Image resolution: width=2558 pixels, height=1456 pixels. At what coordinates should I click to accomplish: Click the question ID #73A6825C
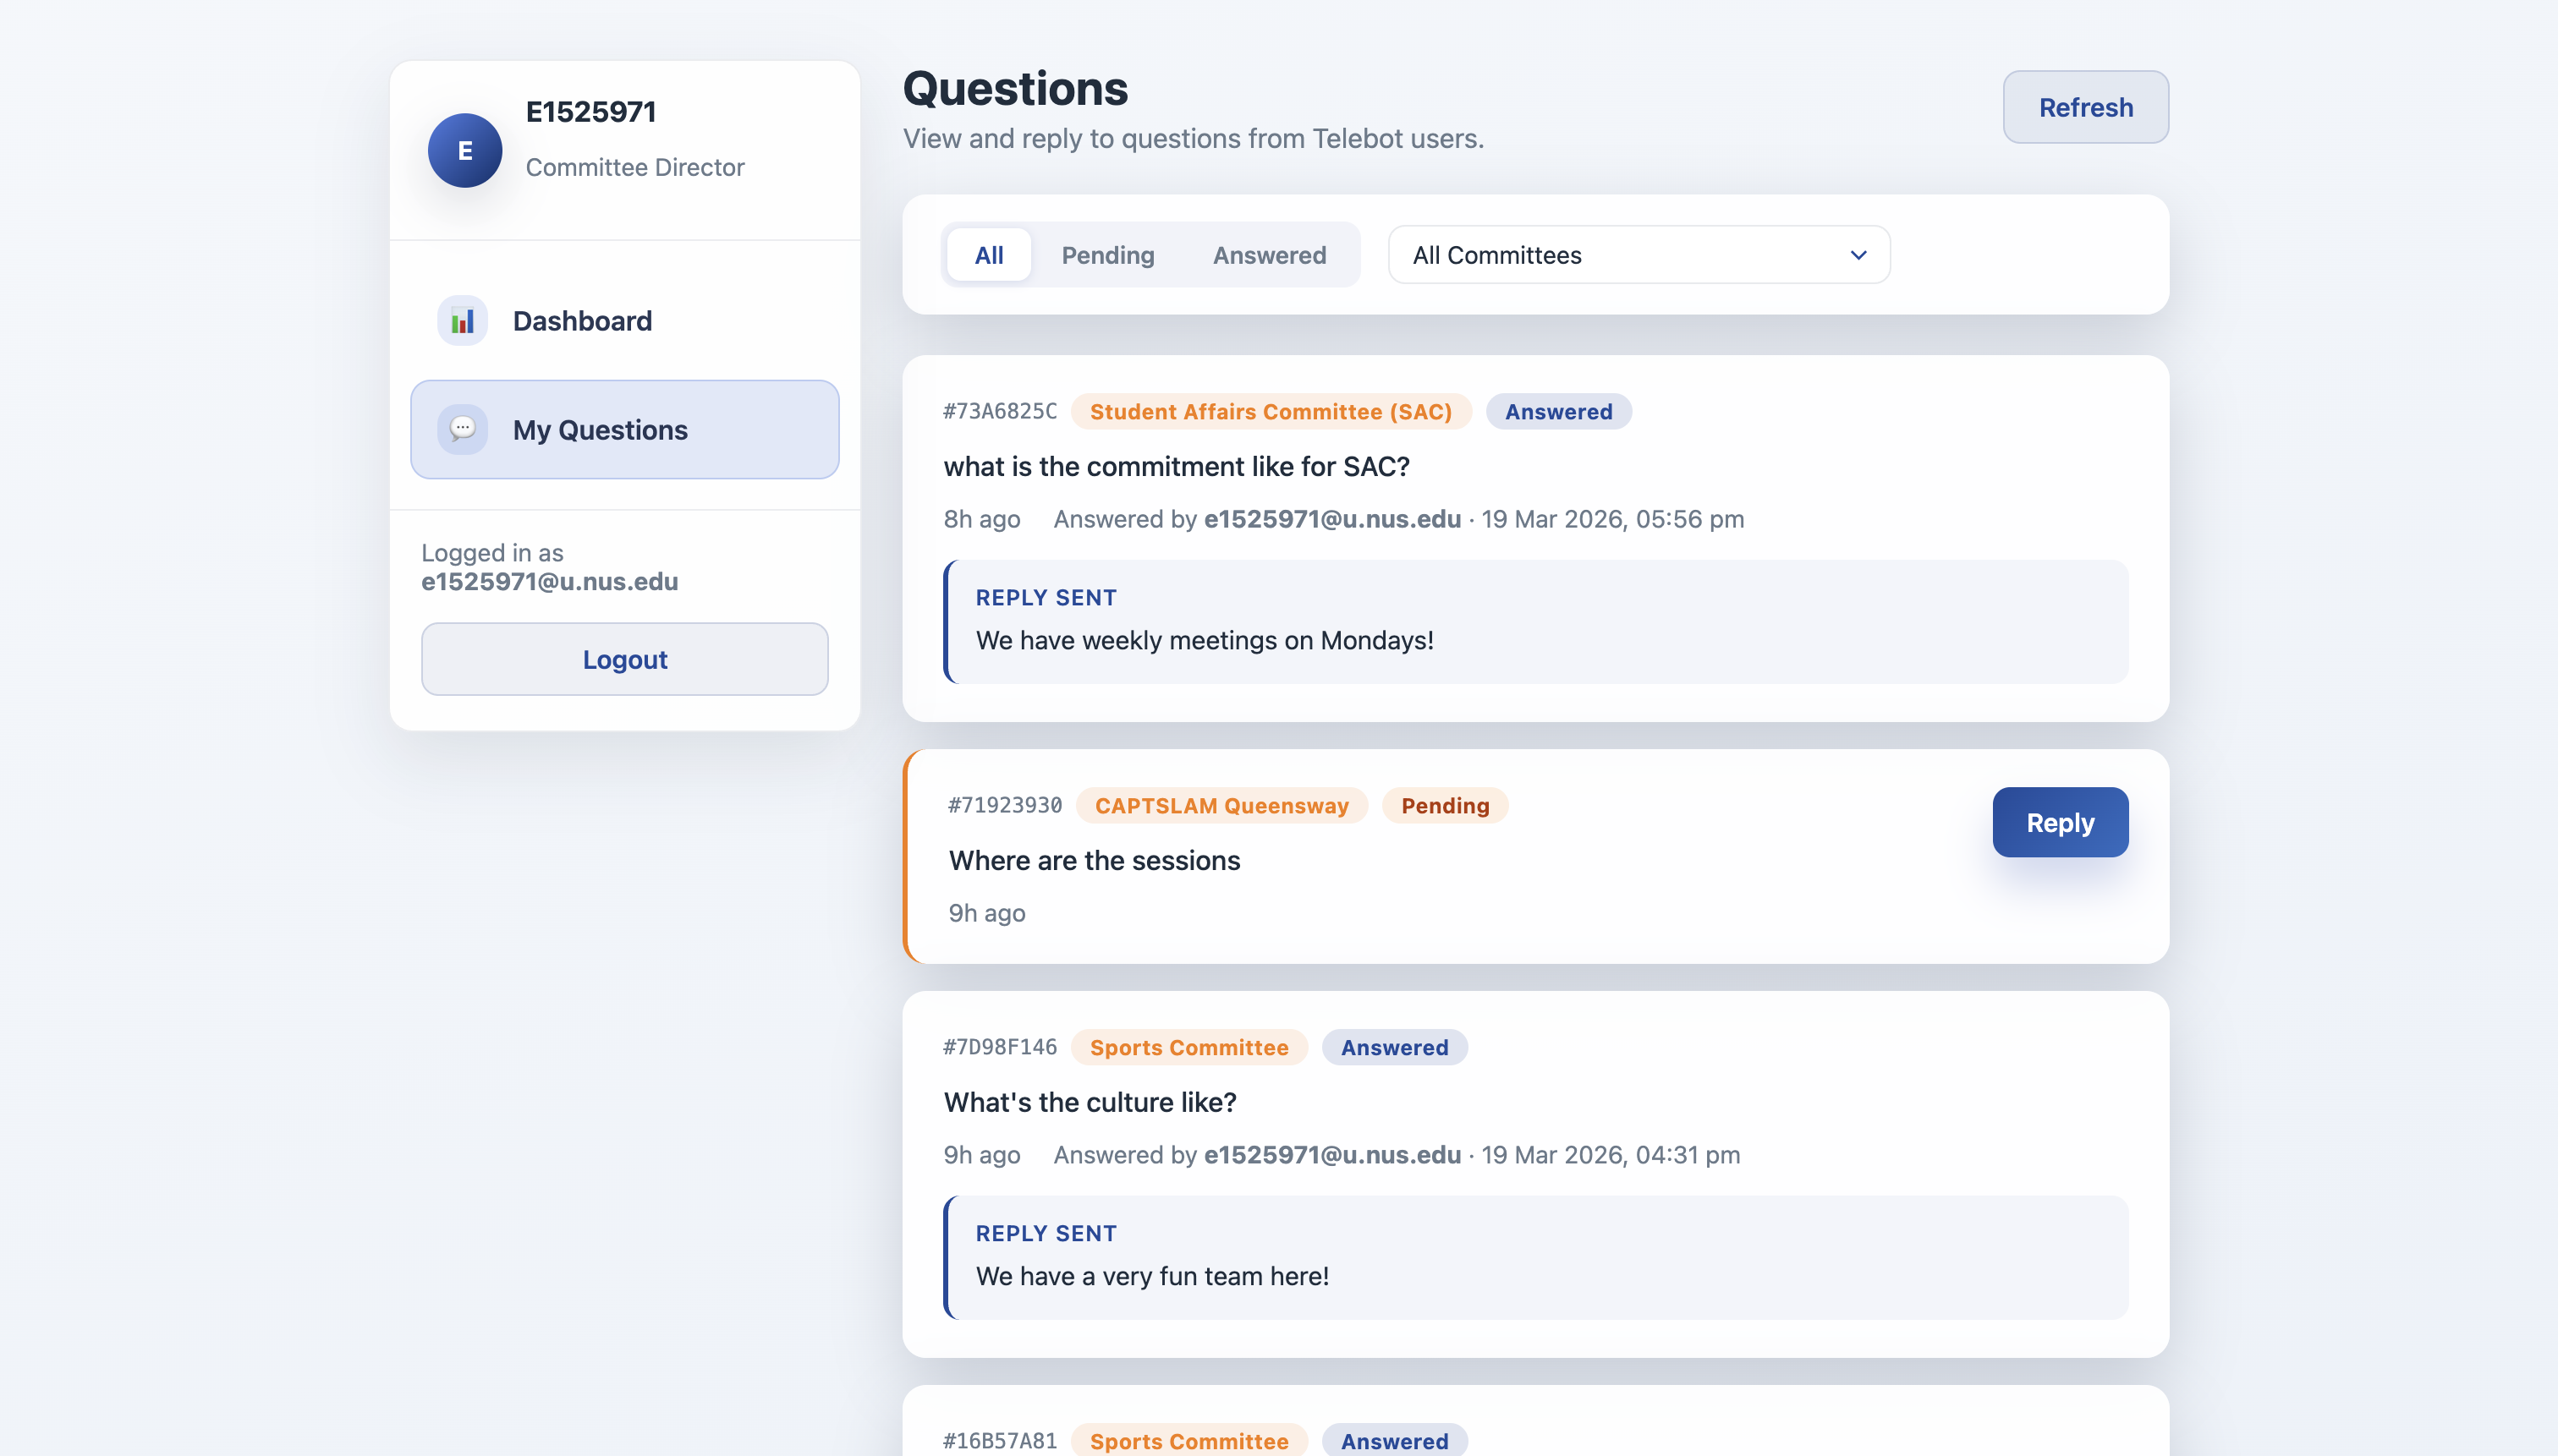[999, 412]
